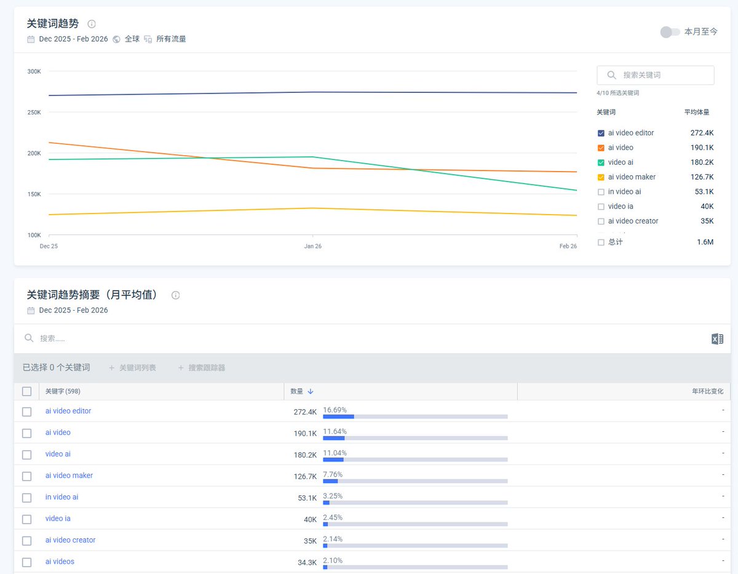
Task: Click the calendar icon in the summary section header
Action: [31, 310]
